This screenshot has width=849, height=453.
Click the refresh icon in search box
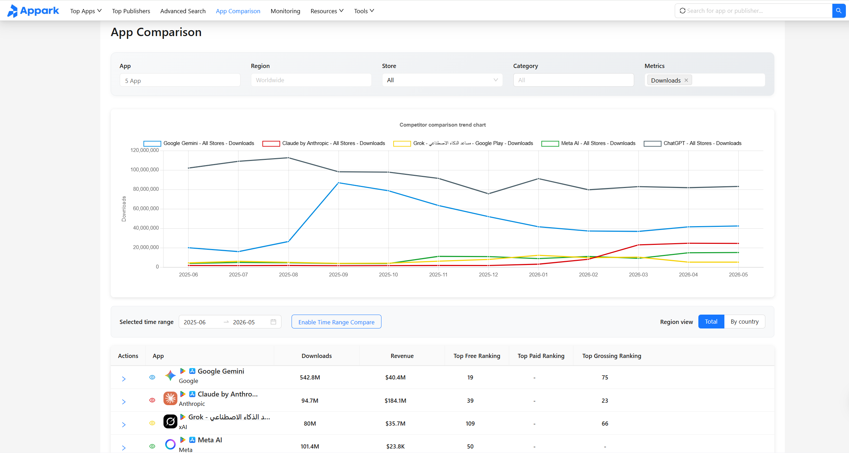(x=682, y=11)
